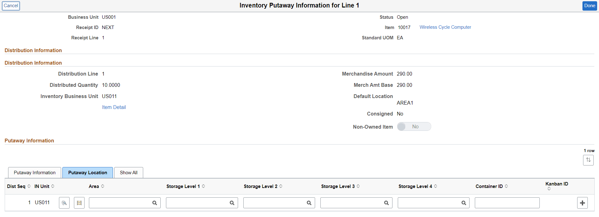Add a new putaway row with plus button
Image resolution: width=599 pixels, height=217 pixels.
(582, 203)
